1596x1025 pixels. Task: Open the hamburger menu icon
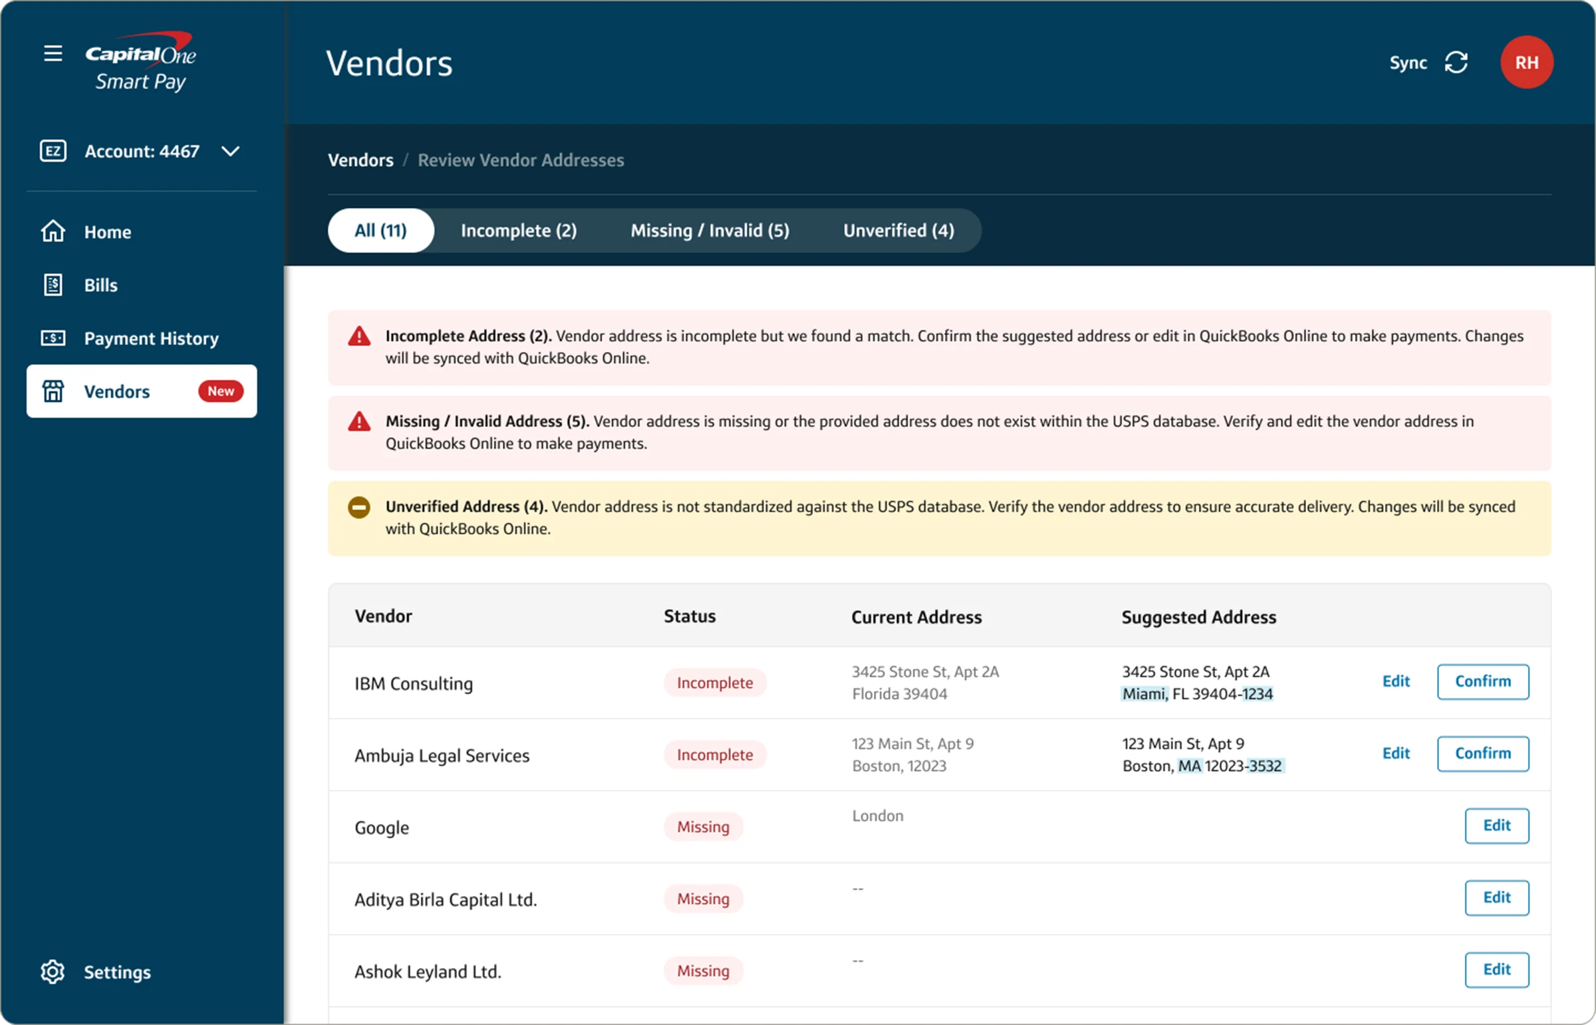pos(53,54)
